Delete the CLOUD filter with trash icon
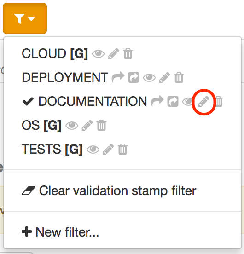The image size is (244, 254). click(x=128, y=53)
